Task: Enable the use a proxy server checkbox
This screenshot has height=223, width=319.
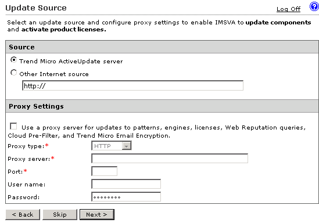Action: pos(13,126)
